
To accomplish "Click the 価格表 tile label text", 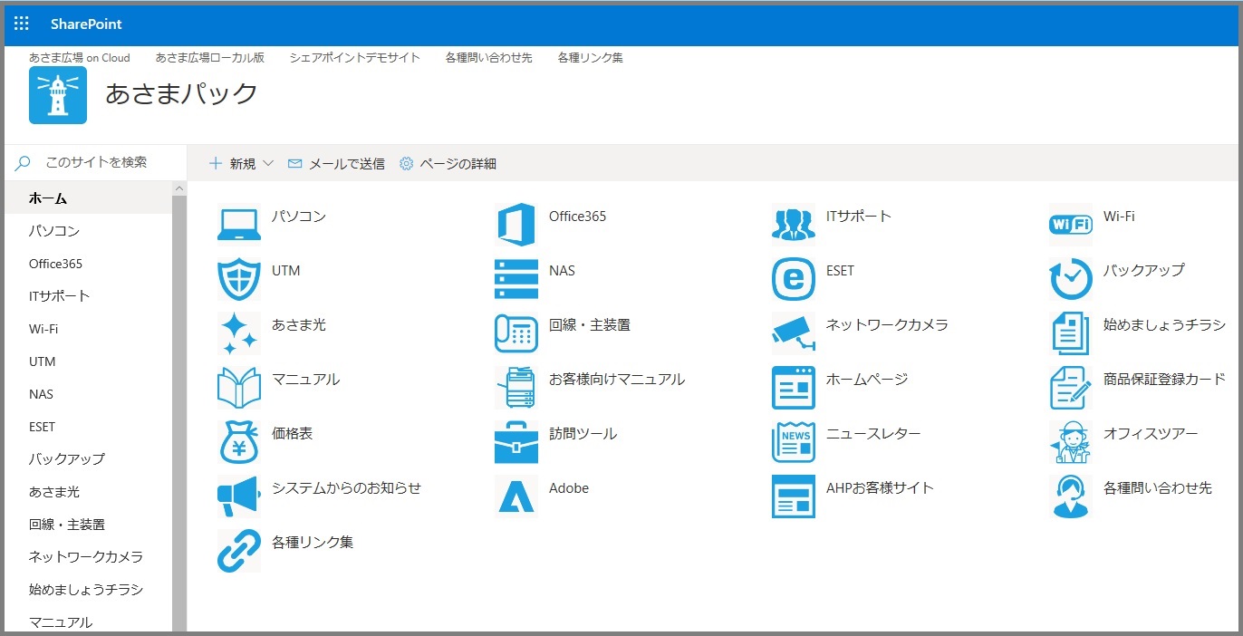I will [x=293, y=434].
